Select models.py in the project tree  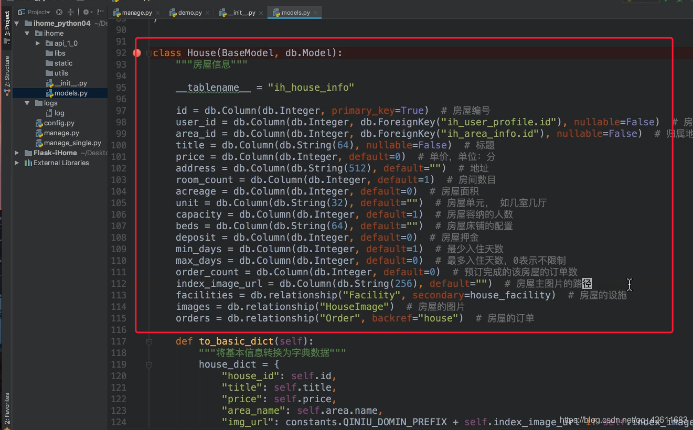[71, 93]
